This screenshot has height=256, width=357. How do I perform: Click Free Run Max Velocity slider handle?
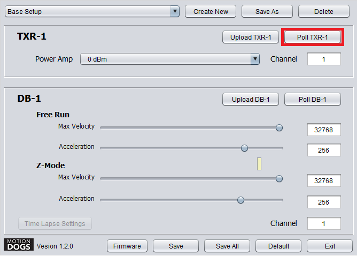click(x=279, y=128)
